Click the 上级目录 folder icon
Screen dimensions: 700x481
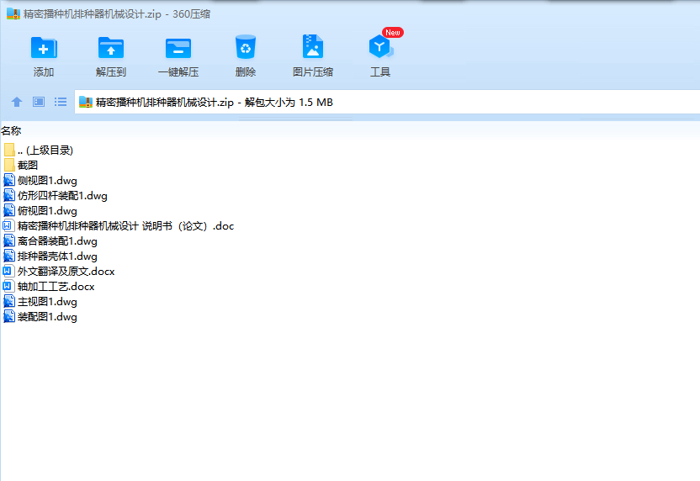(x=9, y=150)
